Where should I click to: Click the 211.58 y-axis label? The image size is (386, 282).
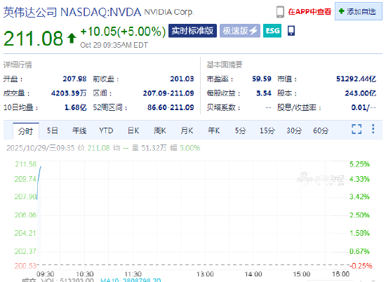[x=25, y=164]
